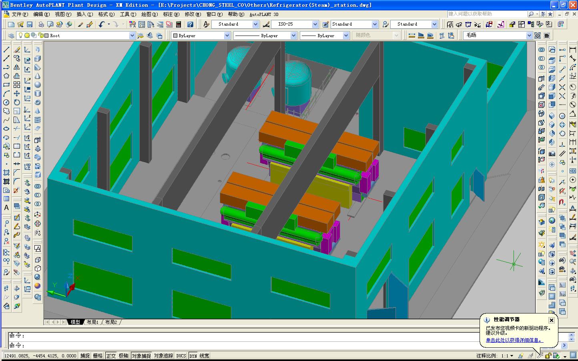The height and width of the screenshot is (361, 578).
Task: Select the Rotate tool
Action: (x=17, y=102)
